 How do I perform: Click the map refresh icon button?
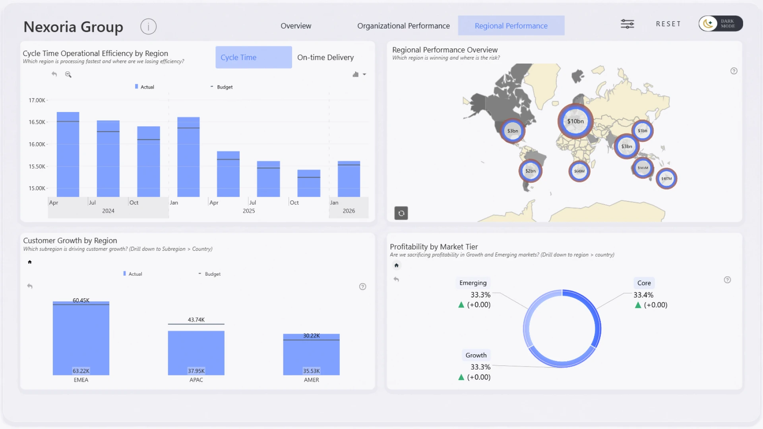coord(401,213)
